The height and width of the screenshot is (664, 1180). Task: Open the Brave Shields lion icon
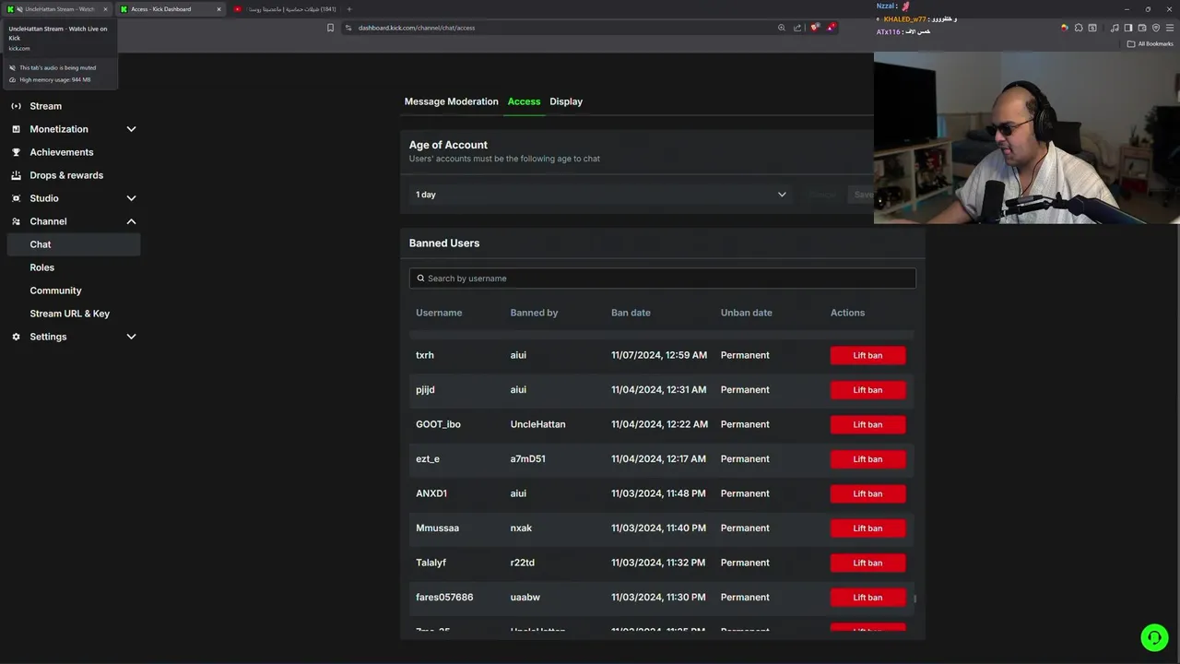click(x=815, y=28)
